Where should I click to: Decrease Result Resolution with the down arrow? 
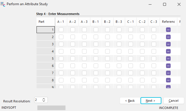44,101
